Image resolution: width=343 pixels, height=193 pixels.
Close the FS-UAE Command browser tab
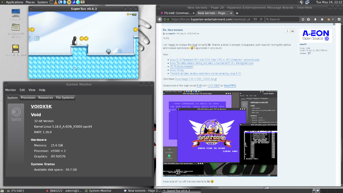[194, 13]
